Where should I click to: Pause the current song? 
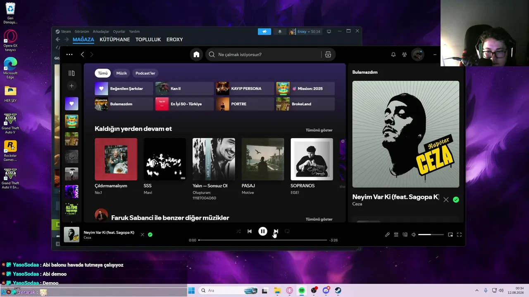[x=263, y=231]
